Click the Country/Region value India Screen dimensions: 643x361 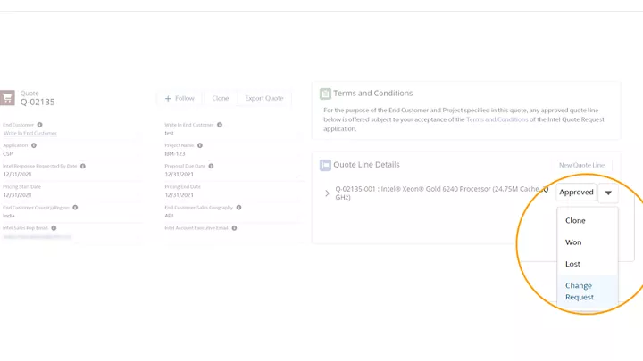tap(9, 216)
